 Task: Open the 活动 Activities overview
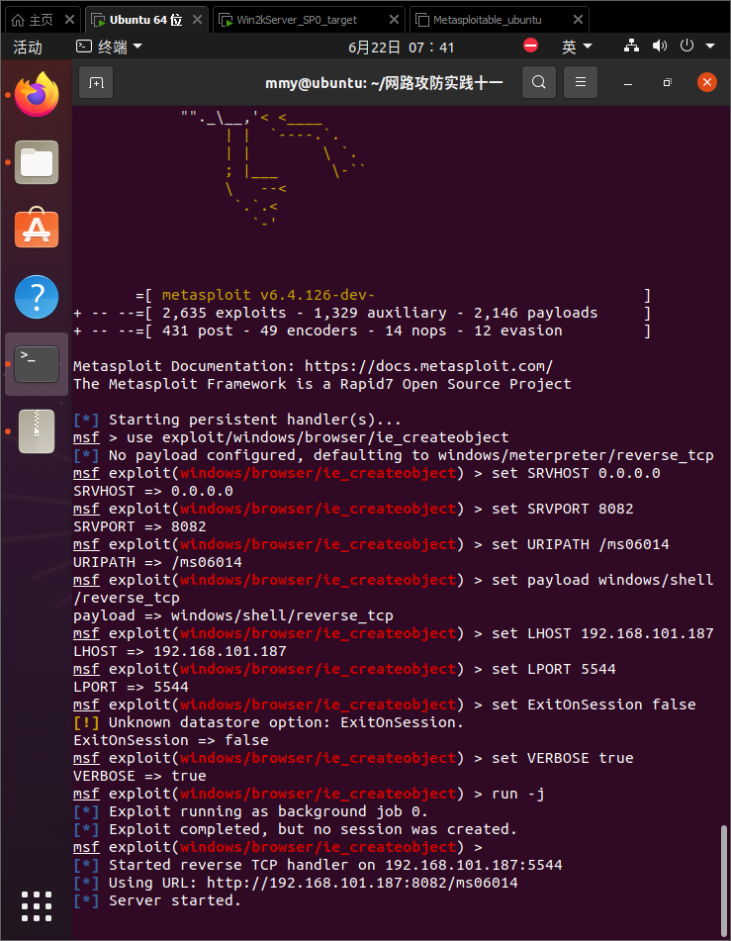point(28,47)
